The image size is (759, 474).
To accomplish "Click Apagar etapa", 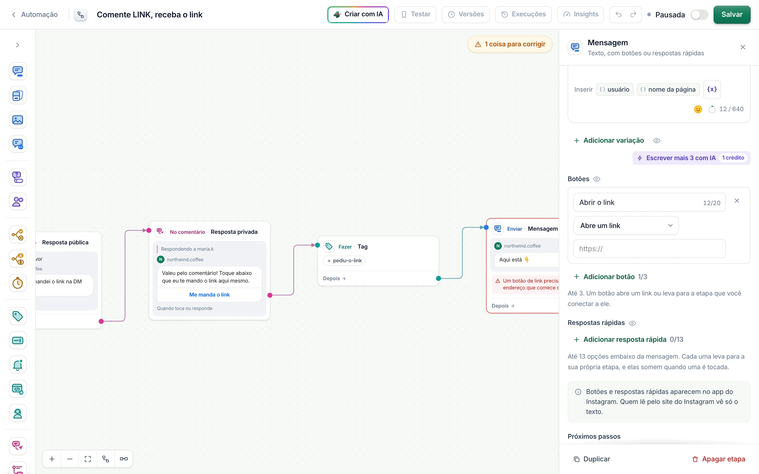I will (718, 459).
